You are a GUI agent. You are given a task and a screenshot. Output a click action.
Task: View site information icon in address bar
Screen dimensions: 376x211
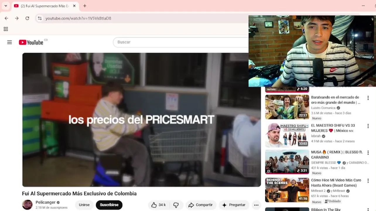point(40,18)
